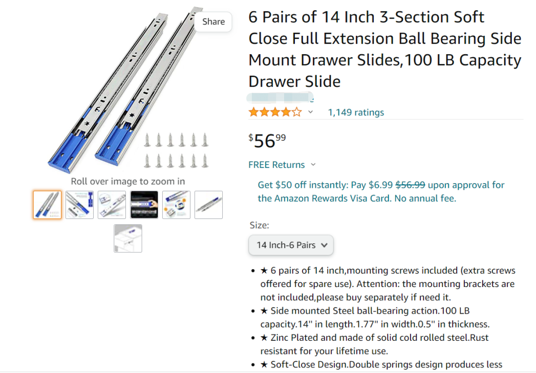Viewport: 536px width, 373px height.
Task: Open the 1,149 ratings link
Action: pos(356,113)
